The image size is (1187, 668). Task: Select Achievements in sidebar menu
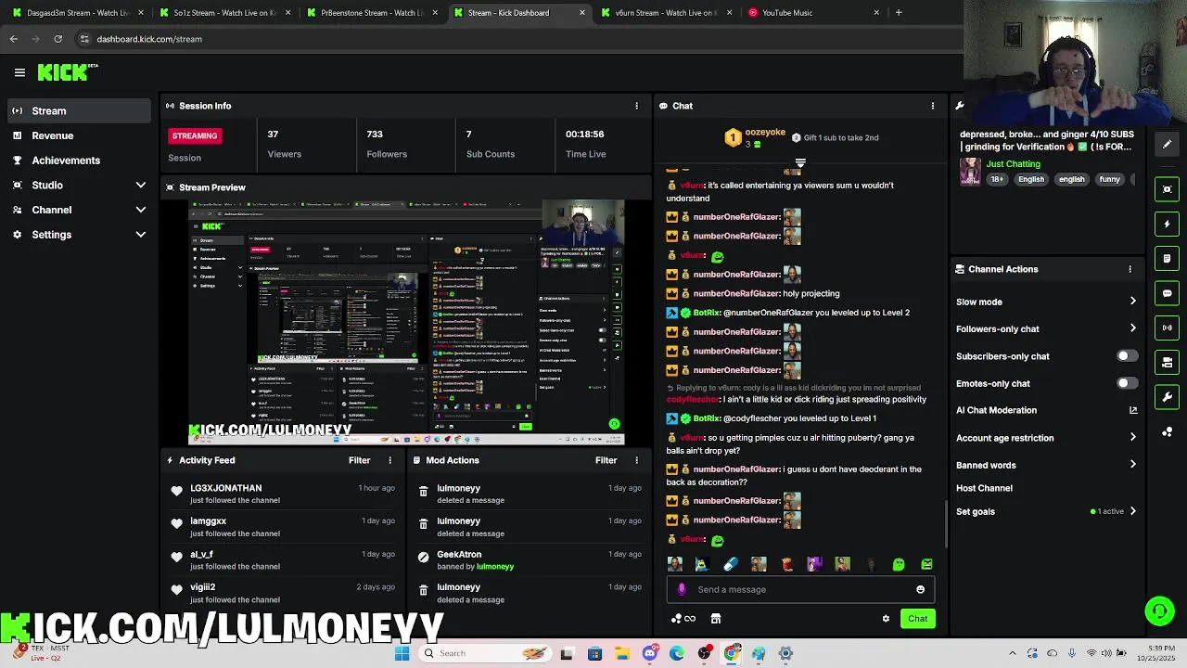[79, 161]
